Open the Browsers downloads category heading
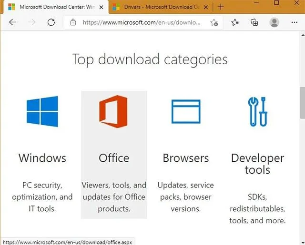 point(186,158)
